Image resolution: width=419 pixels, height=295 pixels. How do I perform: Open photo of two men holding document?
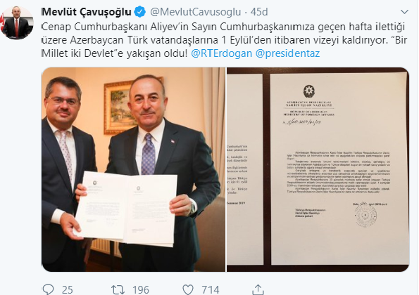[133, 169]
